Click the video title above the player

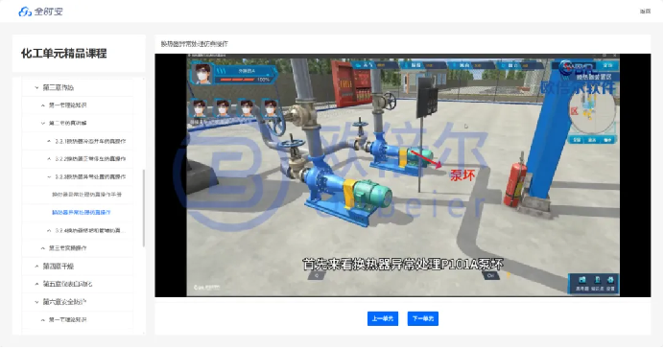coord(195,44)
